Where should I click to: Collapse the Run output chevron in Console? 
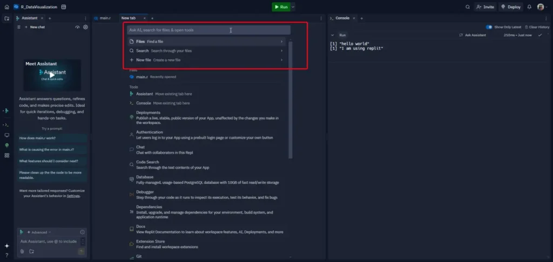tap(332, 35)
